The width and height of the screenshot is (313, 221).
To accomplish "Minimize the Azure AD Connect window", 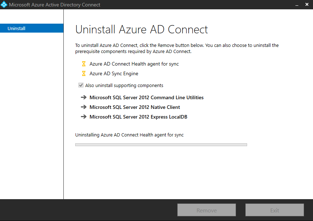I will pyautogui.click(x=297, y=5).
